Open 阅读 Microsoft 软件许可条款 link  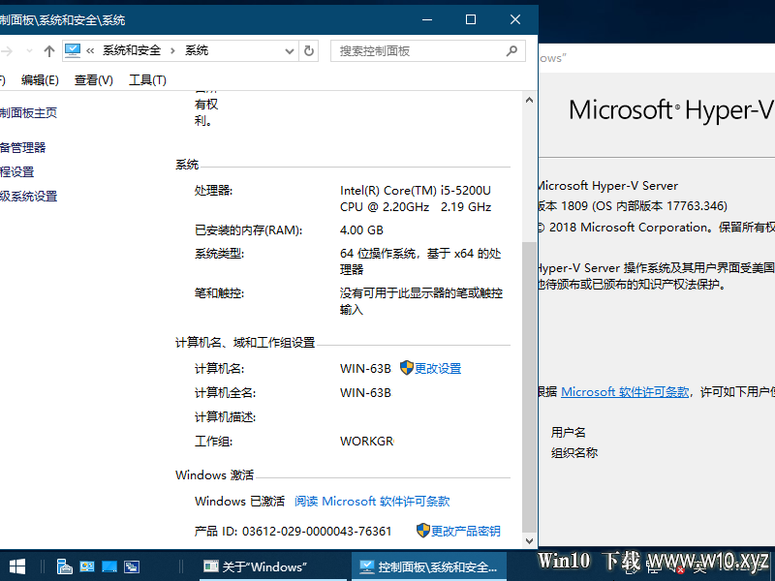(x=372, y=502)
